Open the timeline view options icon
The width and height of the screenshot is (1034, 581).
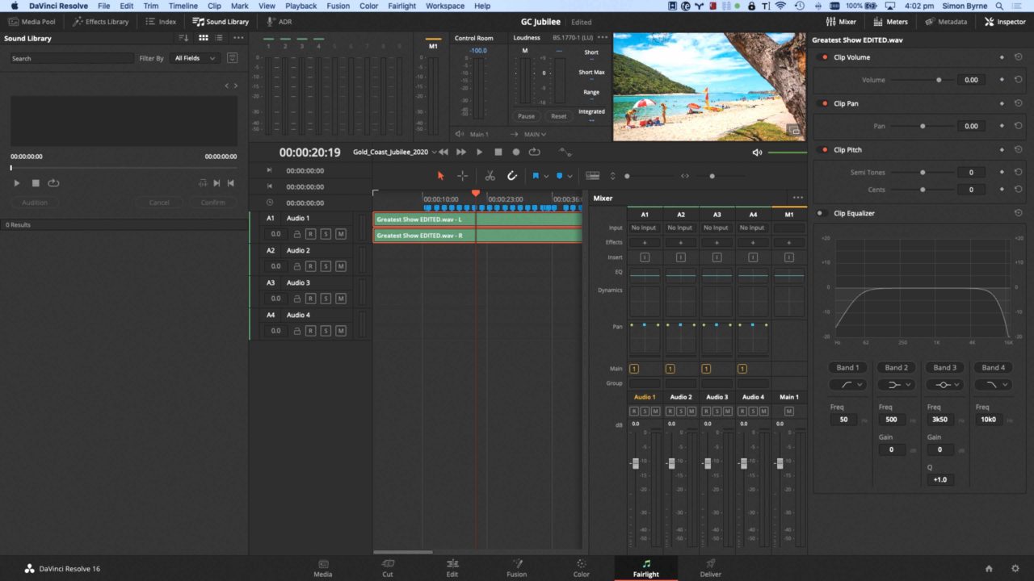pyautogui.click(x=593, y=175)
